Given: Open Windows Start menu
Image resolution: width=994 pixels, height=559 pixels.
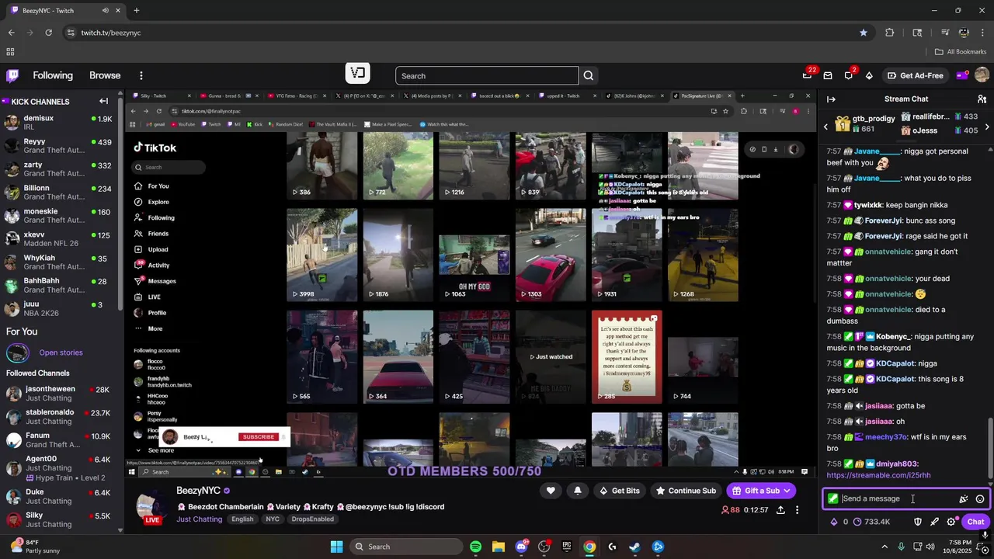Looking at the screenshot, I should 336,547.
